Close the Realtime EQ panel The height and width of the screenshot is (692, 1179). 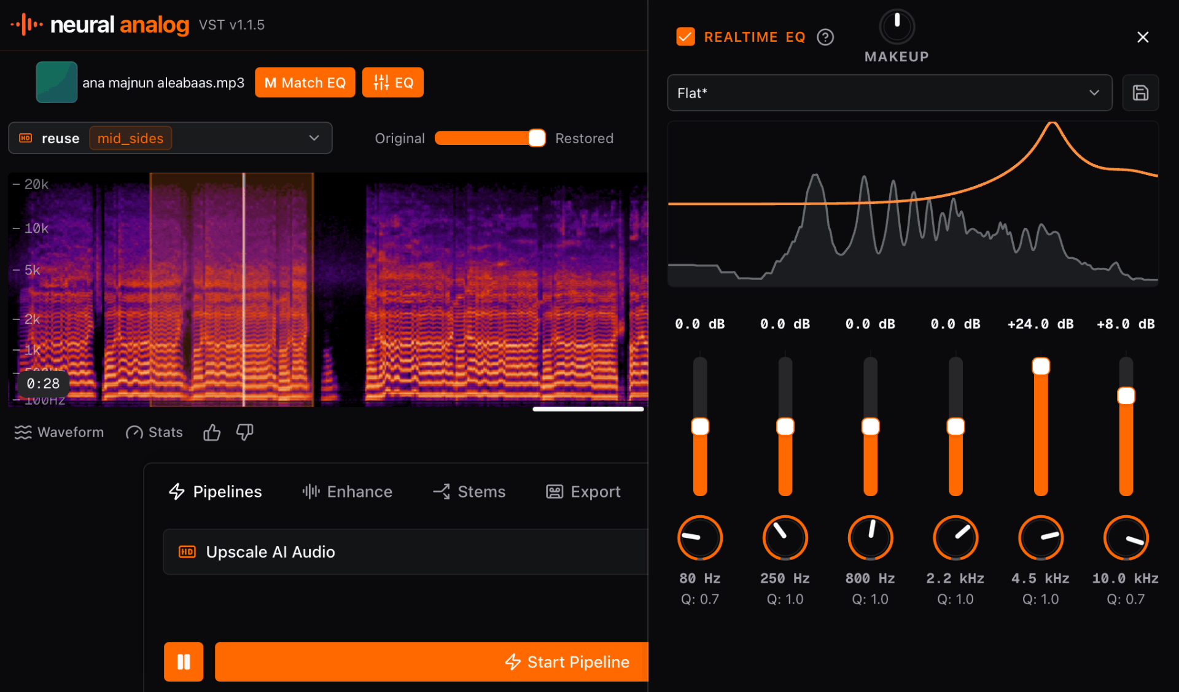(x=1143, y=37)
